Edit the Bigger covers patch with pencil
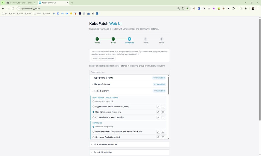 pyautogui.click(x=158, y=106)
